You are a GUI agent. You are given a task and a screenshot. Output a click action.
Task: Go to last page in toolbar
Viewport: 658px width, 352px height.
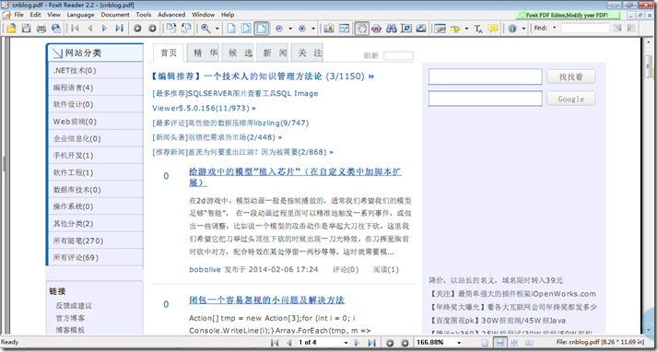point(119,29)
